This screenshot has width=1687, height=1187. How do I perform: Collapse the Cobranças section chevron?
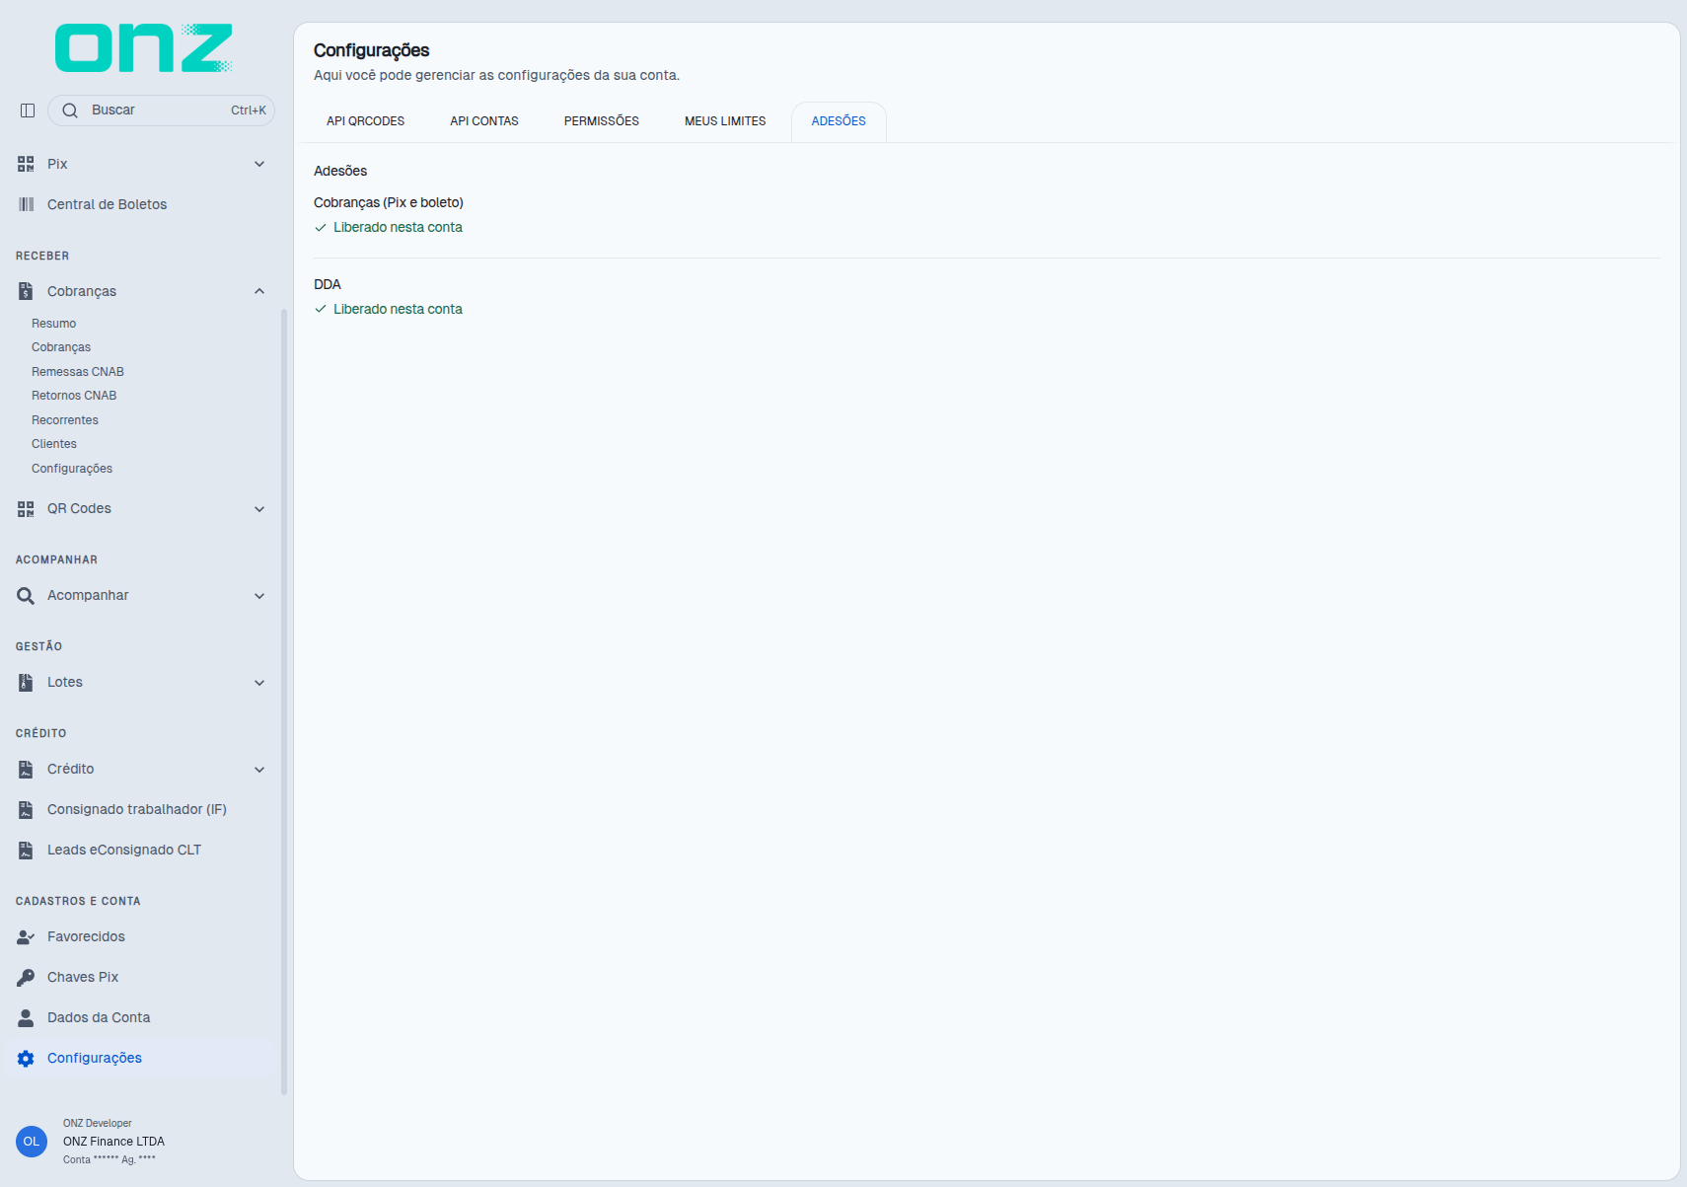point(259,291)
